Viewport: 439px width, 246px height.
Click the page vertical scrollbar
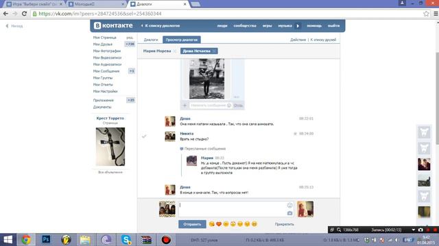pos(437,98)
